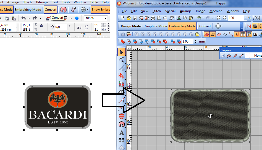Open dropdown arrow left of blue globe
Viewport: 262px width, 150px height.
(x=71, y=19)
